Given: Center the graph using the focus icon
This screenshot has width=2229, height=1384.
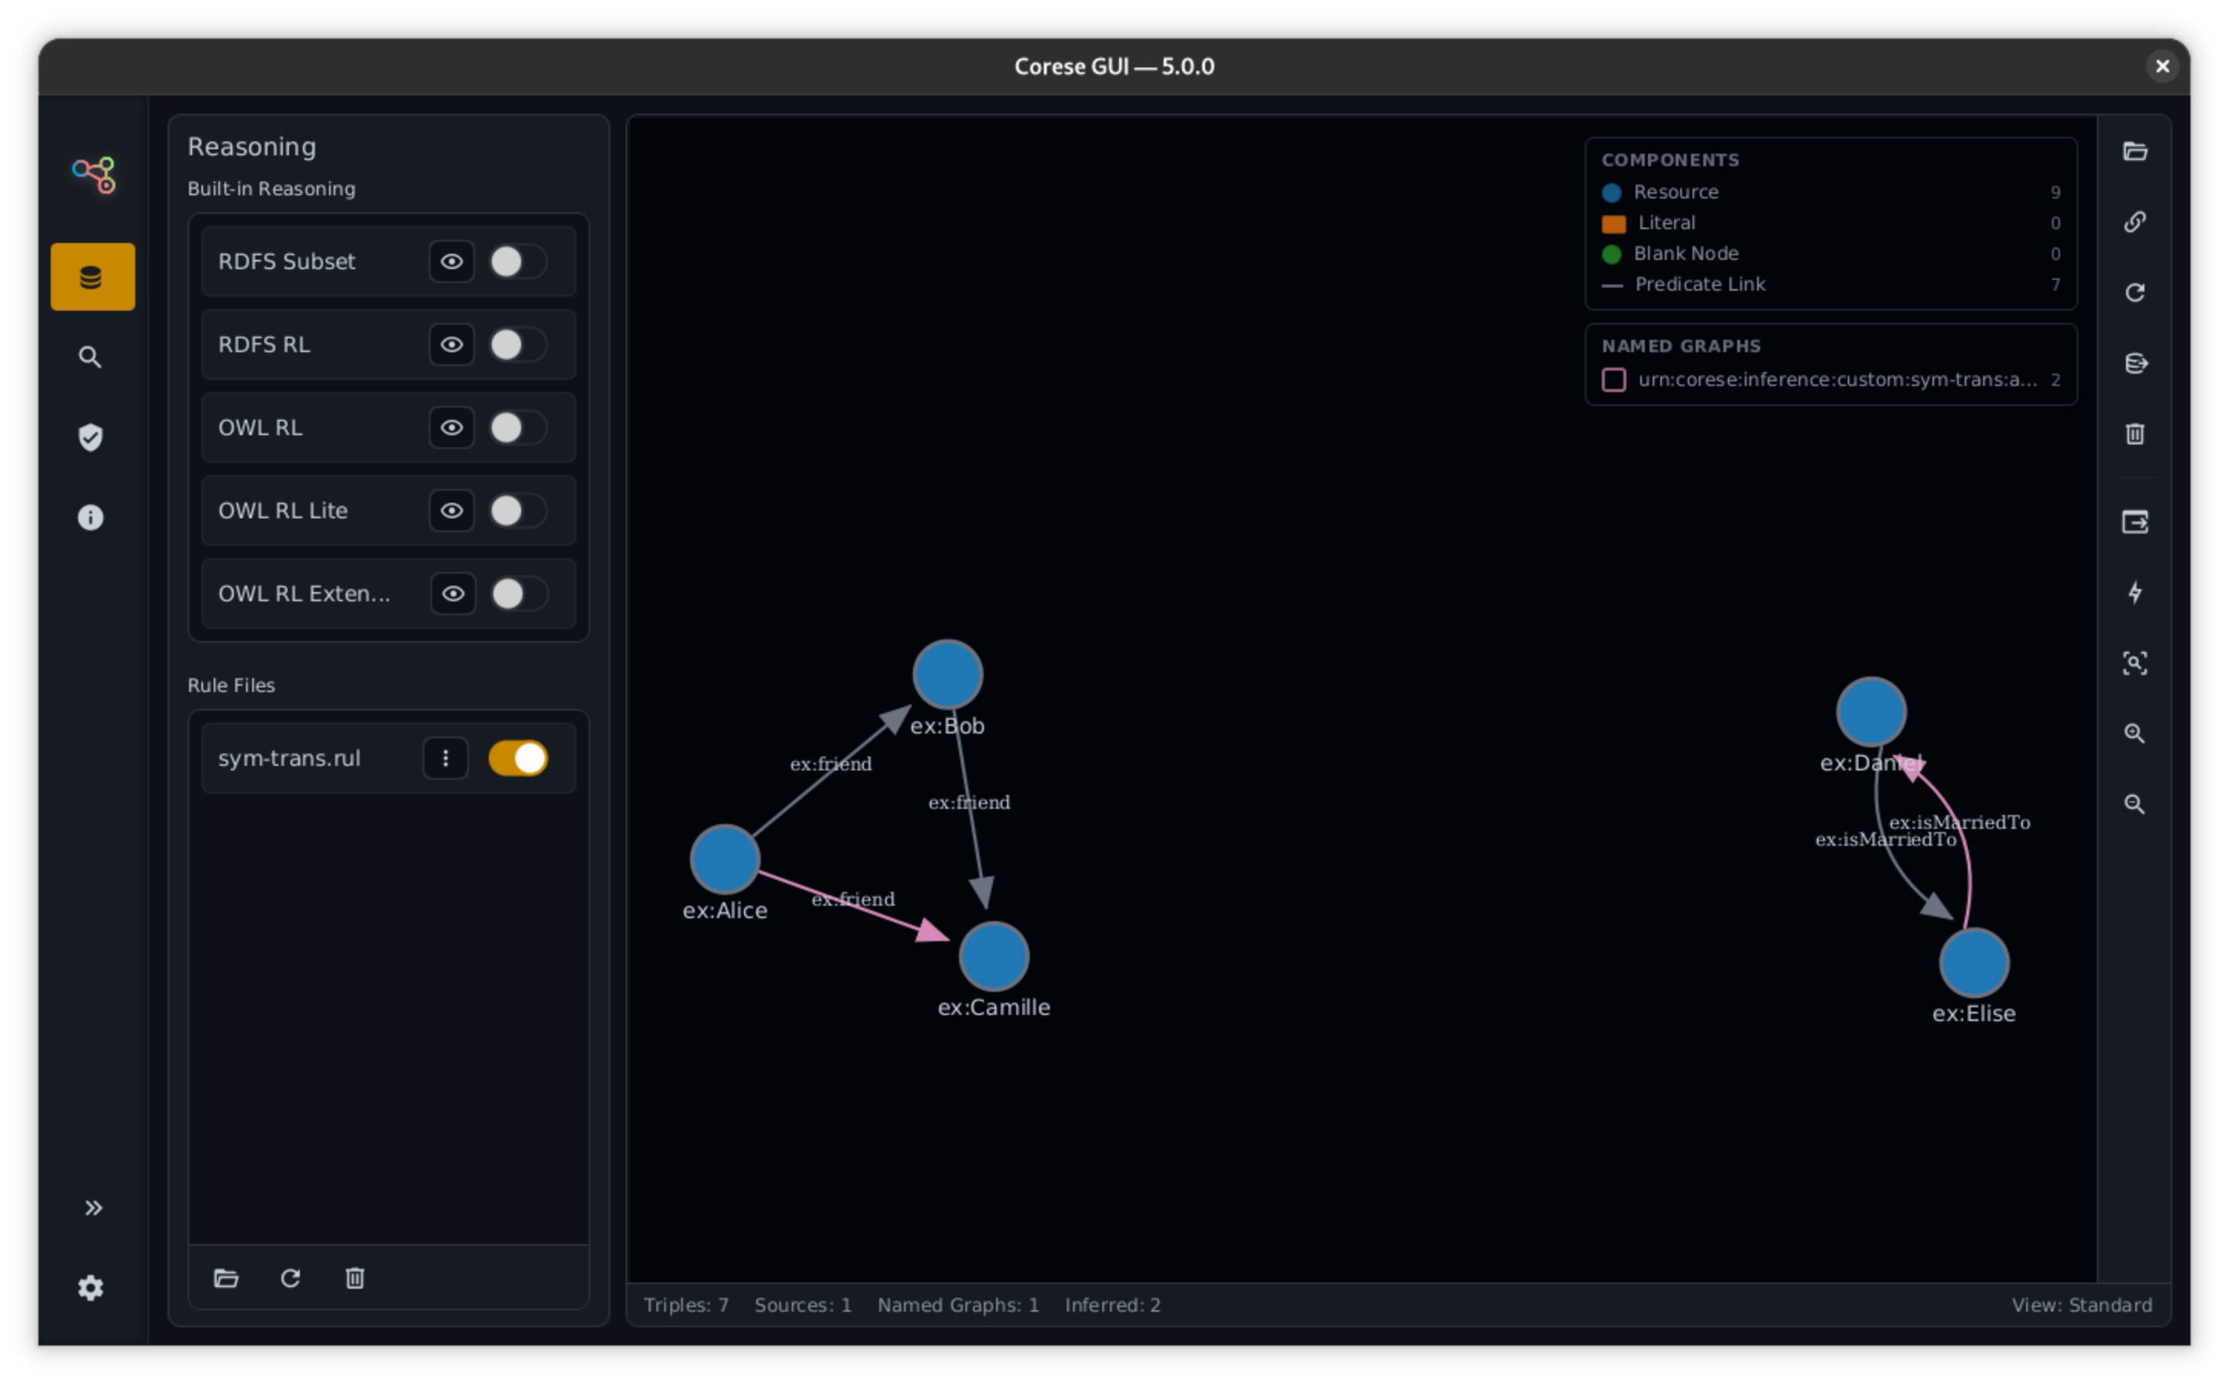Looking at the screenshot, I should pos(2136,663).
